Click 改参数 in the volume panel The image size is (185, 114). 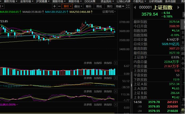(x=88, y=63)
